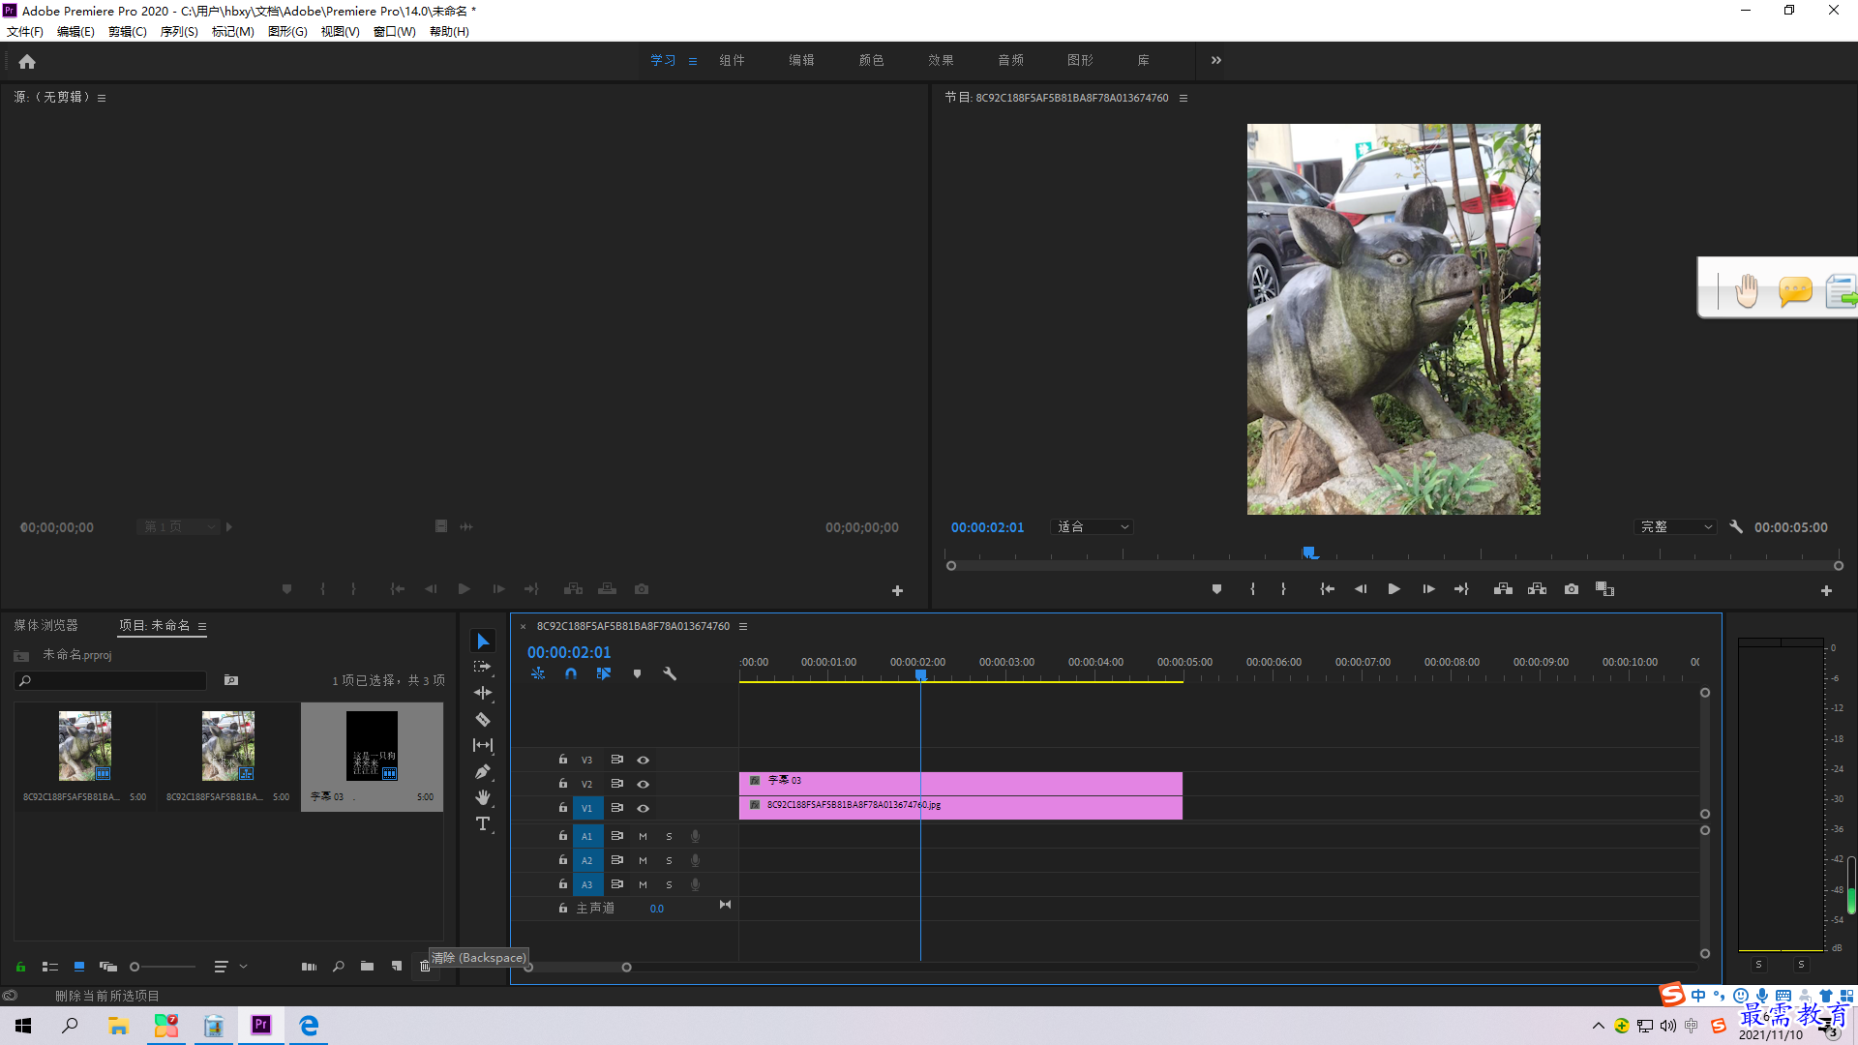The width and height of the screenshot is (1858, 1045).
Task: Click the timeline playhead marker
Action: coord(921,674)
